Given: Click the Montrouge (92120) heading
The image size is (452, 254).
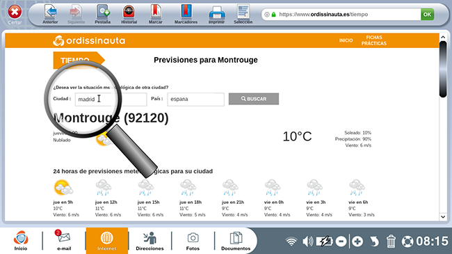Looking at the screenshot, I should (111, 118).
